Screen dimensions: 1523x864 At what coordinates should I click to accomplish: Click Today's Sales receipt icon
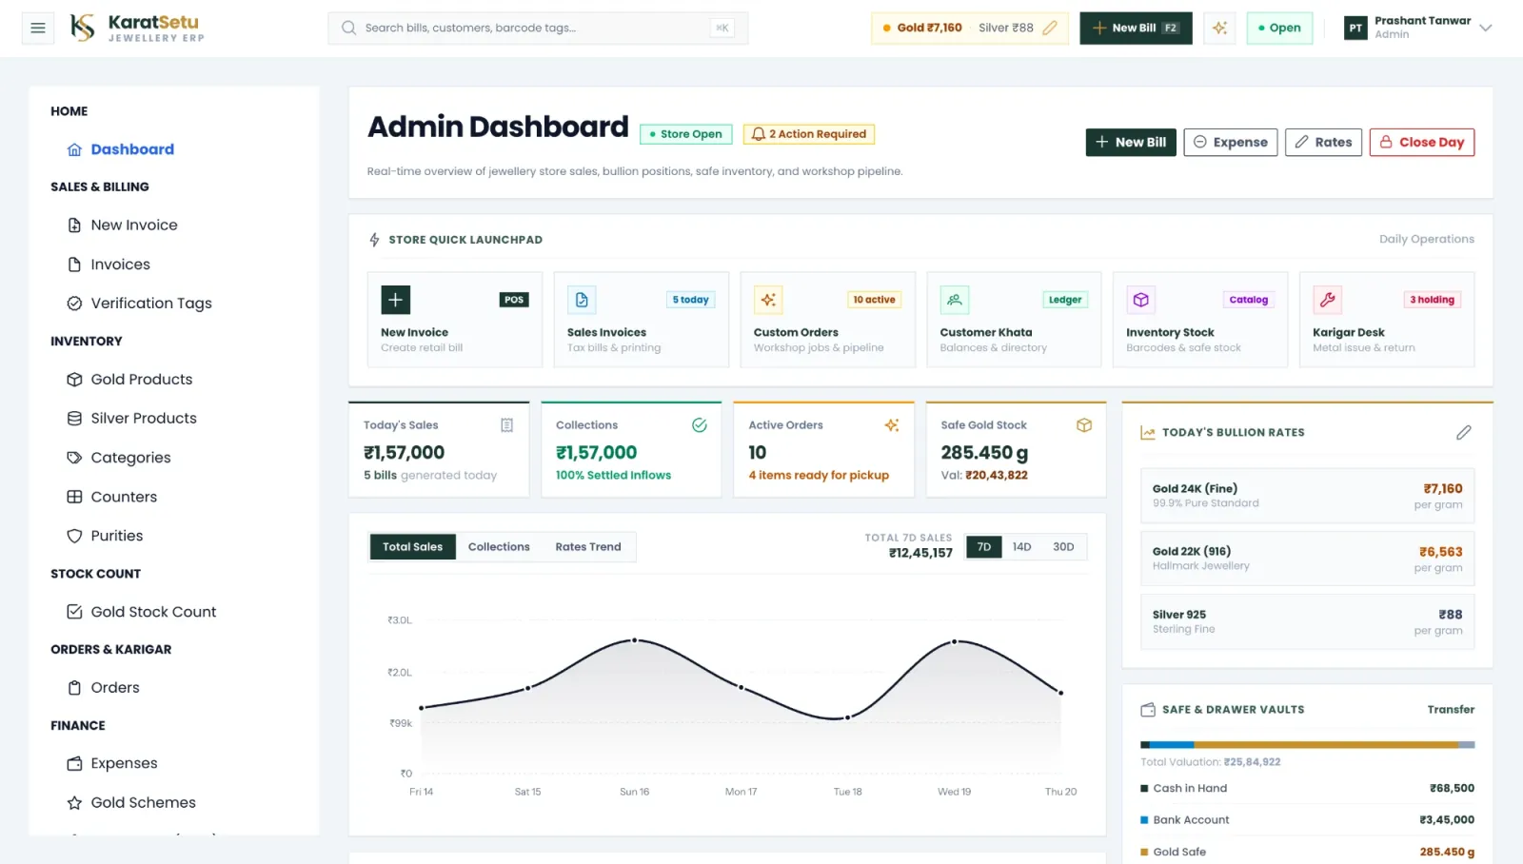click(507, 425)
